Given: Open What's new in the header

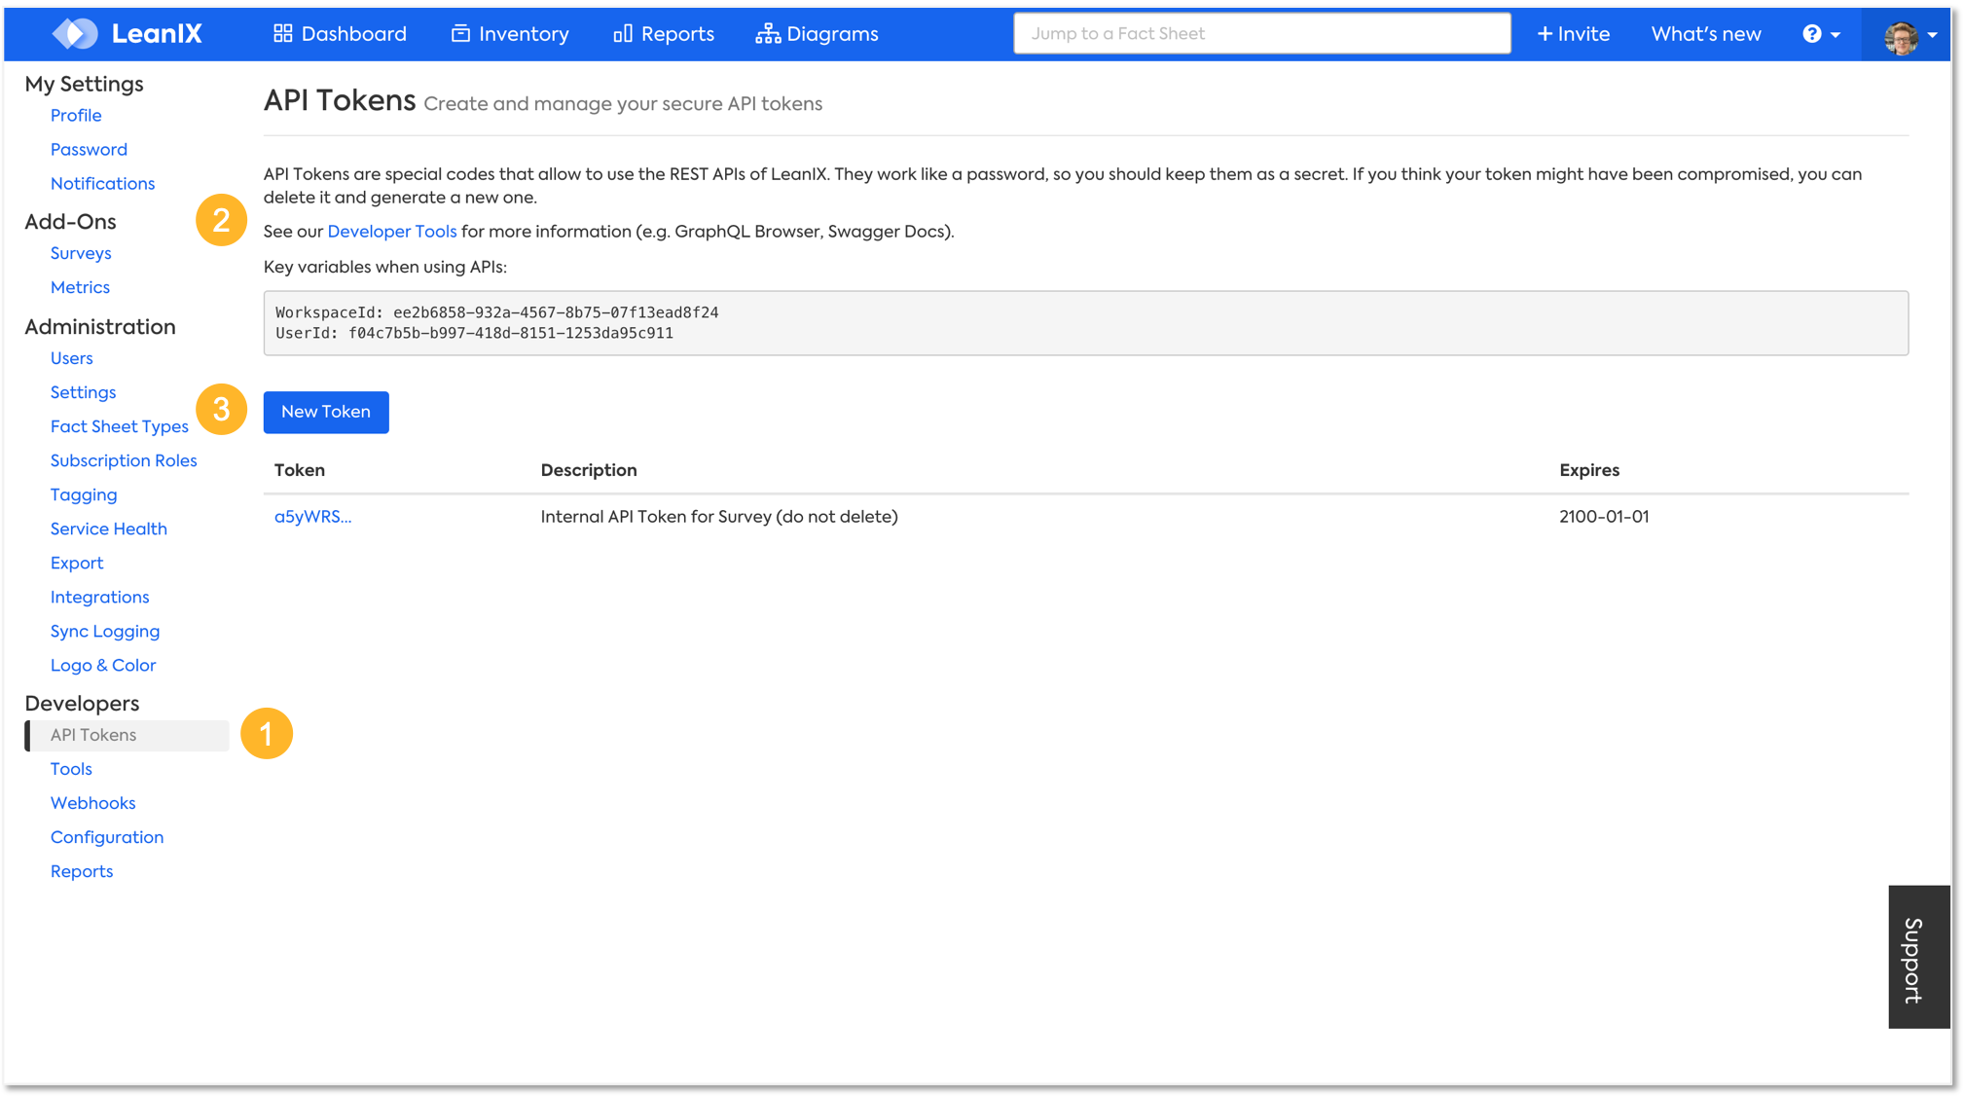Looking at the screenshot, I should pyautogui.click(x=1705, y=33).
